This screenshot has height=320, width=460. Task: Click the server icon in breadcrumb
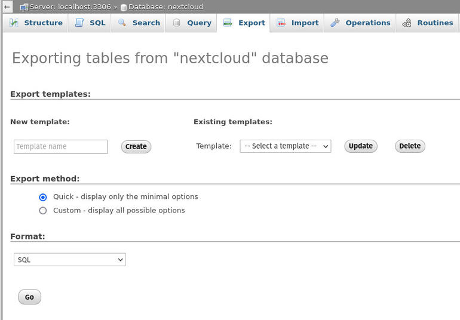[x=24, y=7]
